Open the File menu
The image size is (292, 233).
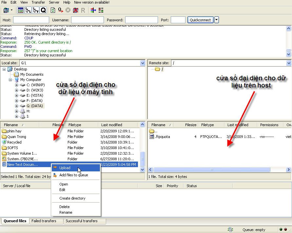pos(4,2)
